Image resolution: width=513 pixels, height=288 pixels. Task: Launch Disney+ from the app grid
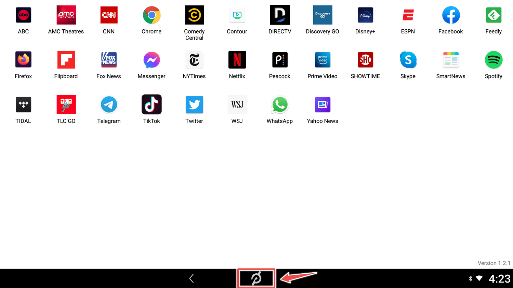[x=365, y=15]
